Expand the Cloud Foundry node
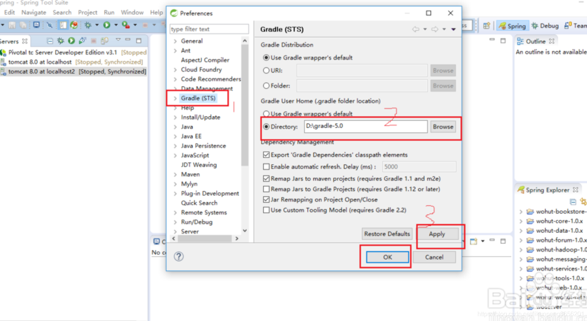Viewport: 587px width, 321px height. click(175, 70)
